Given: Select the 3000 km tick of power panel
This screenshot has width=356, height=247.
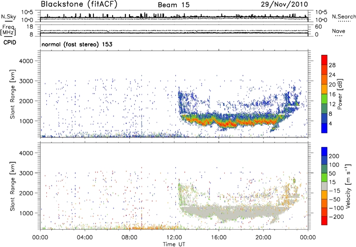Looking at the screenshot, I should [x=26, y=81].
